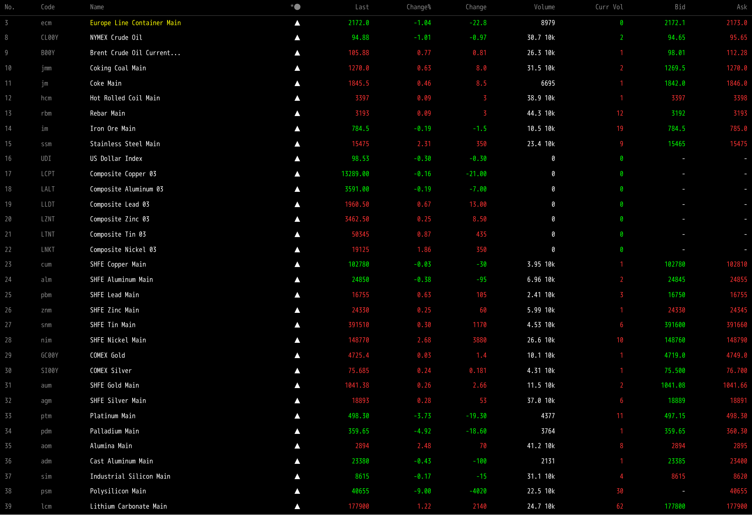Click the triangle marker for NYMEX Crude Oil
This screenshot has height=517, width=752.
coord(297,38)
